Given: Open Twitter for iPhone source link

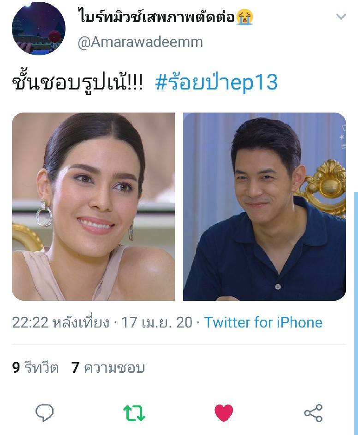Looking at the screenshot, I should click(263, 322).
